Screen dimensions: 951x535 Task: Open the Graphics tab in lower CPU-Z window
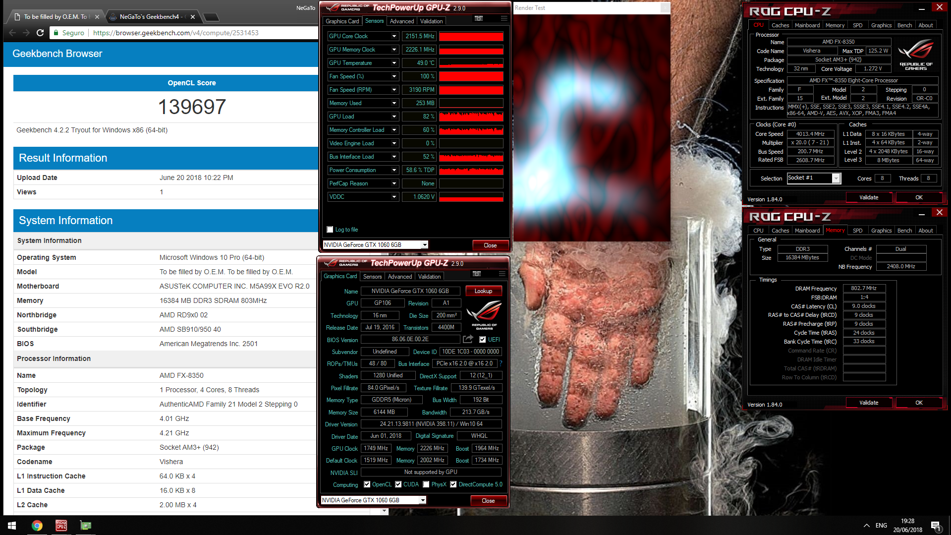point(881,231)
